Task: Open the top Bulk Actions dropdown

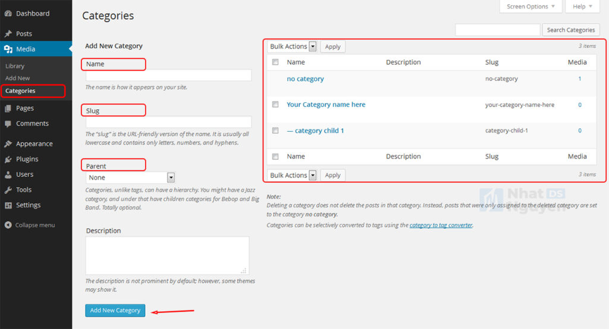Action: [292, 46]
